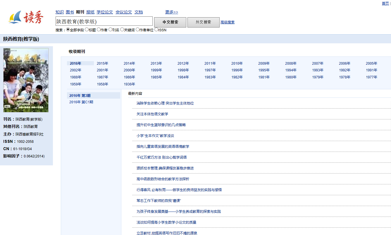Open article 高中函数数形结合的教学方法探析
391x235 pixels.
[x=163, y=179]
